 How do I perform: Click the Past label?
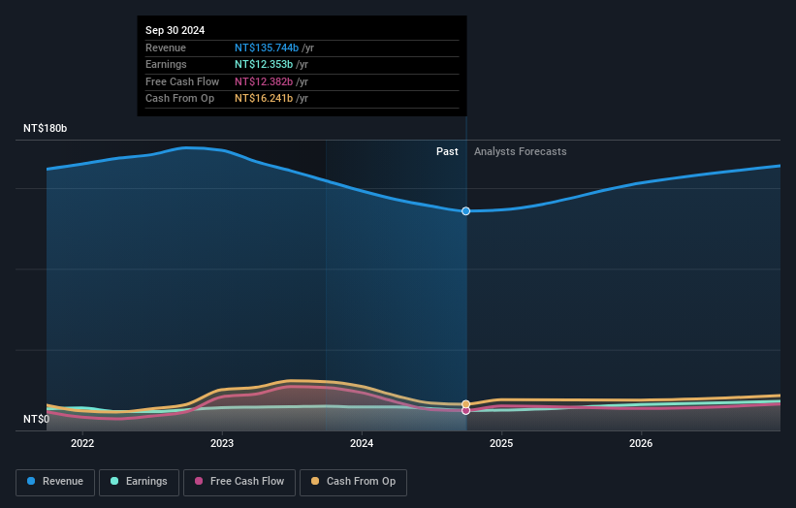pyautogui.click(x=447, y=152)
